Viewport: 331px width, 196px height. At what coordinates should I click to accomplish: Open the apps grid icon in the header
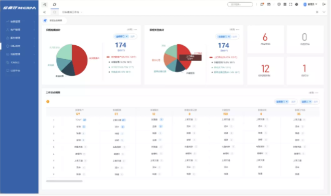285,4
